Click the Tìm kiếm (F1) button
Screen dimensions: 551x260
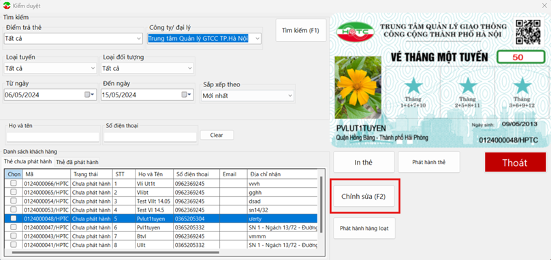coord(300,30)
